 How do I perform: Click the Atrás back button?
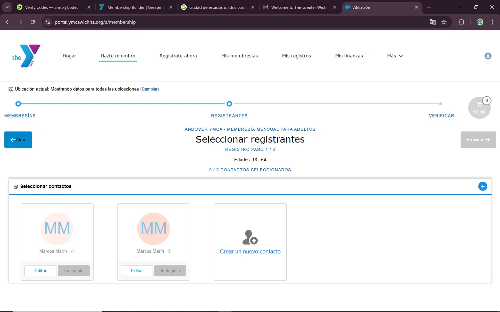18,140
